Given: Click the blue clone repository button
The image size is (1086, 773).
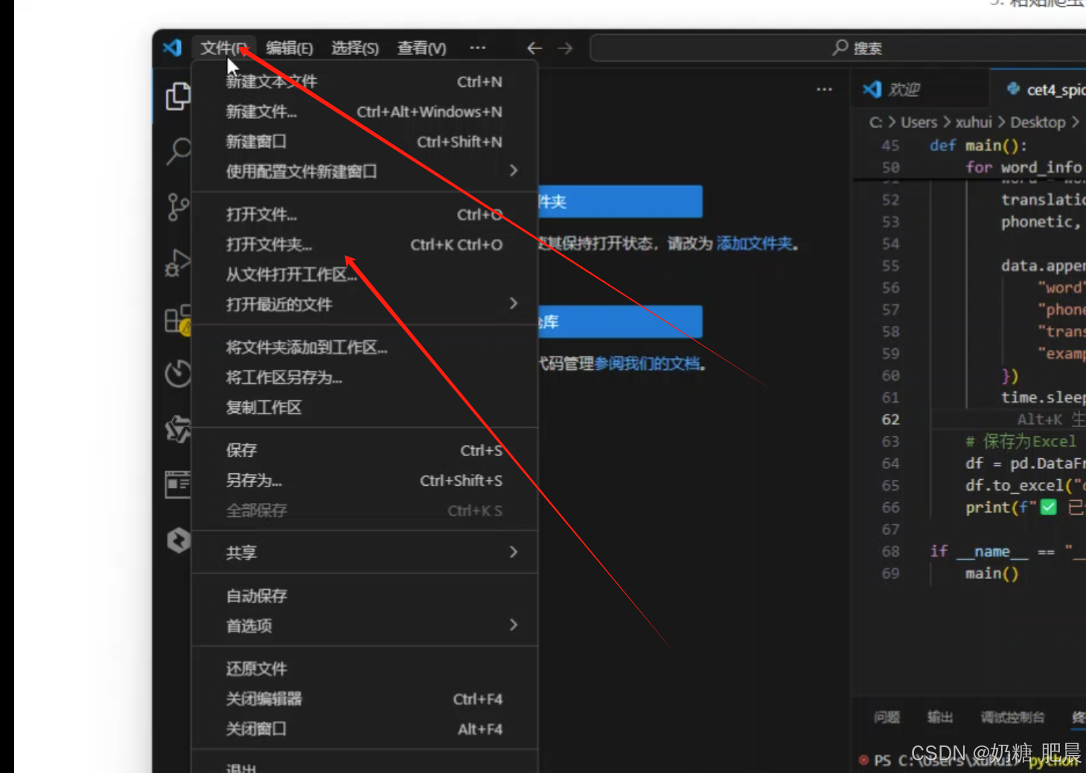Looking at the screenshot, I should point(619,321).
